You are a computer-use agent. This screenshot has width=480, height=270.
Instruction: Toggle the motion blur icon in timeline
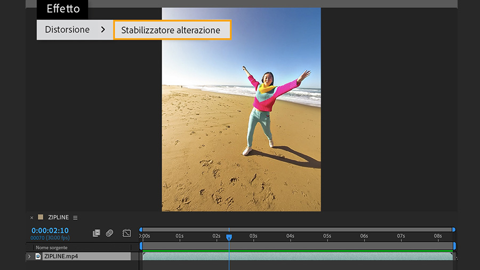(x=109, y=233)
